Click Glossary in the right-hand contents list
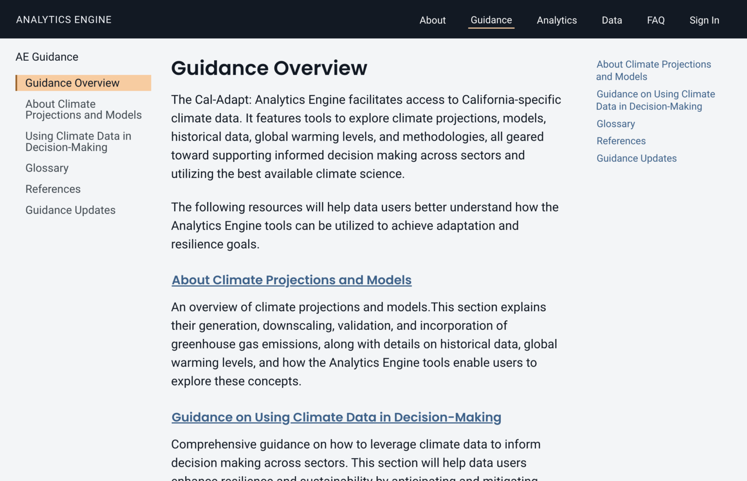 point(615,124)
